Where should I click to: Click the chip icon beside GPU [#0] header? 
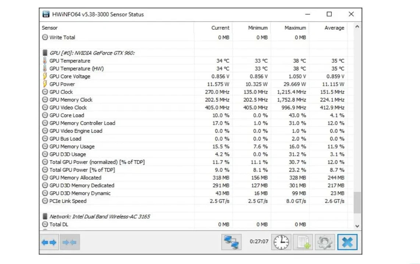point(45,52)
